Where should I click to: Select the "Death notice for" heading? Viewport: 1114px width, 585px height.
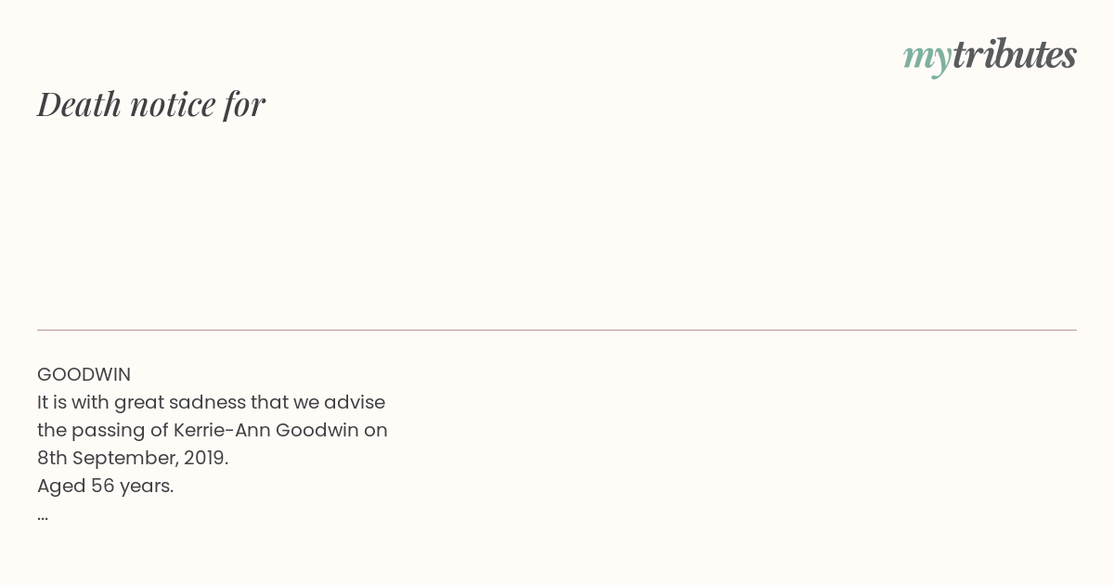151,104
